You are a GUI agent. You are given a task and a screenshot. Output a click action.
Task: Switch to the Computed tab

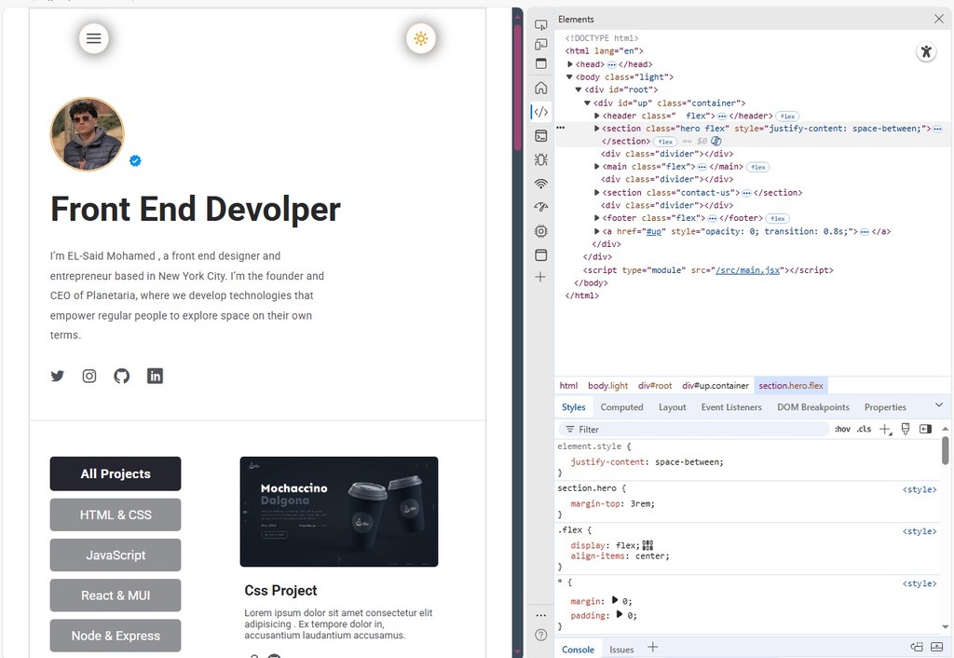[621, 407]
